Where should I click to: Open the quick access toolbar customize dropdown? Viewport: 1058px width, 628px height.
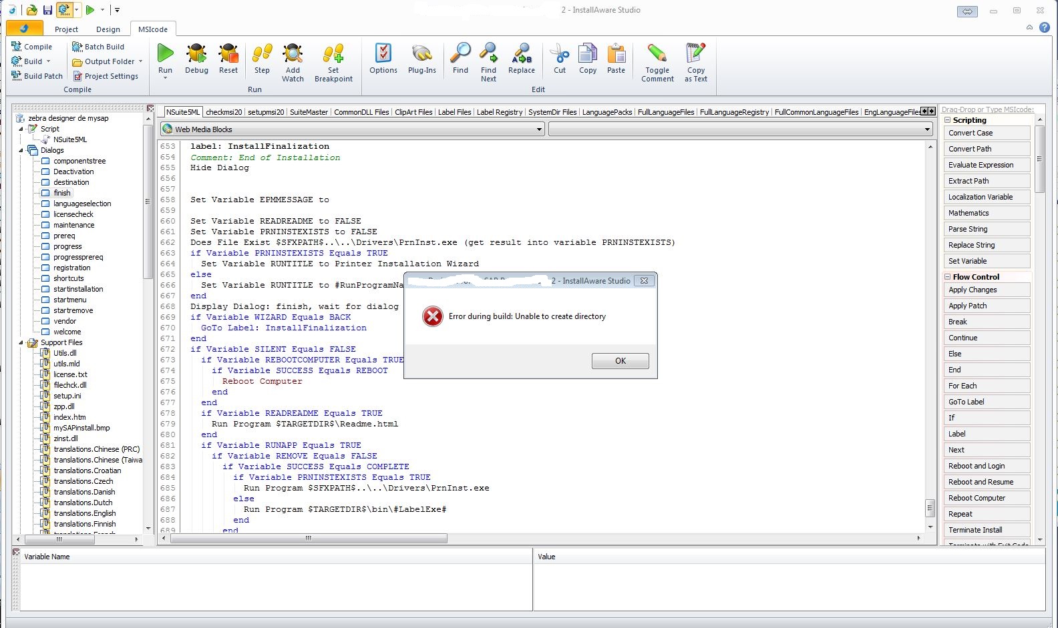tap(117, 10)
